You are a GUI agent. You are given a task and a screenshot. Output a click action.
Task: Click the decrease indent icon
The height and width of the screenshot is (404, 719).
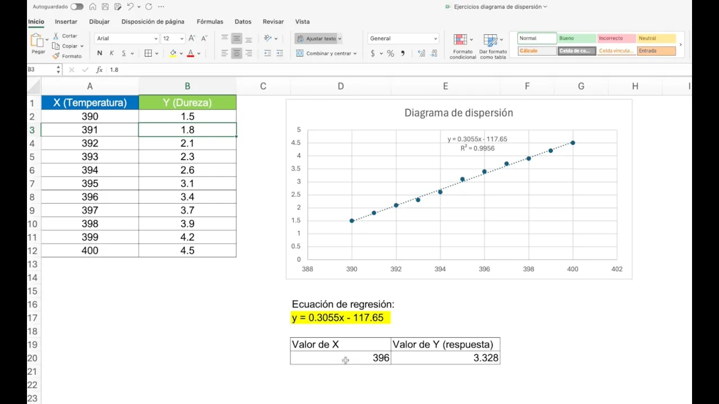(x=267, y=53)
